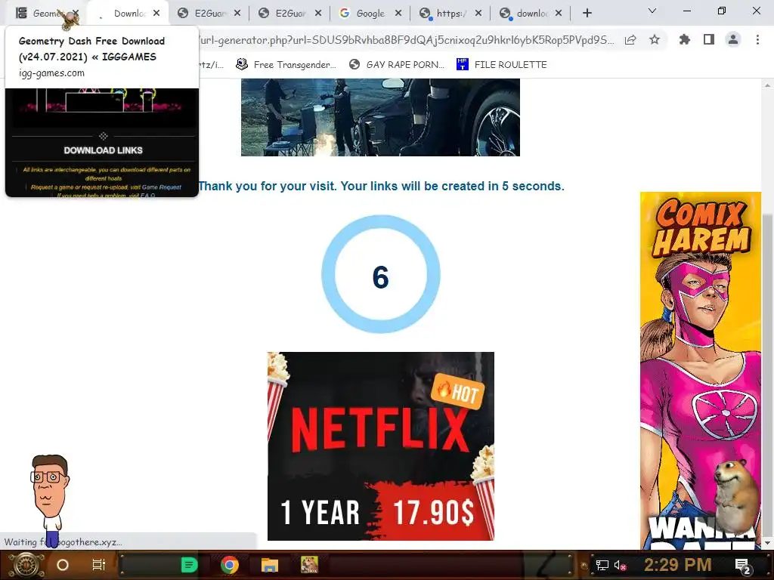Open the FILE ROULETTE bookmark

click(502, 65)
